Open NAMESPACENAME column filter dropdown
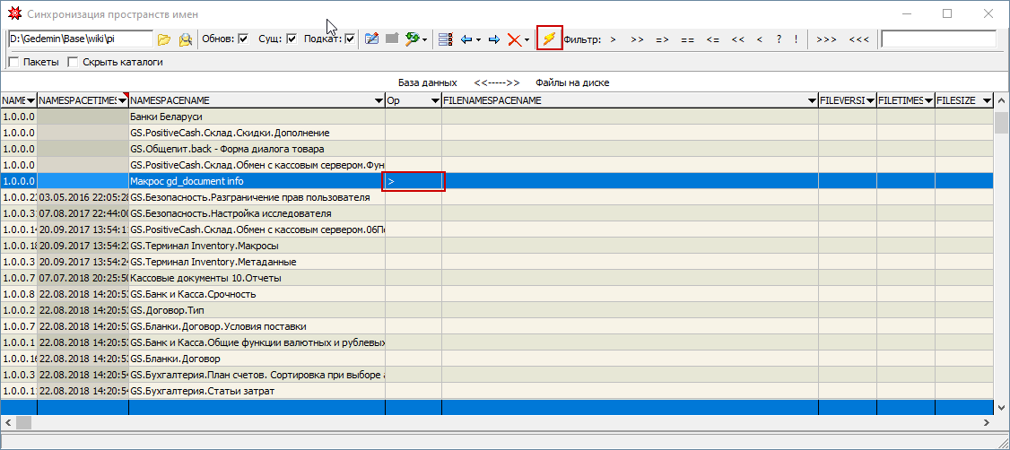The height and width of the screenshot is (450, 1010). (379, 101)
